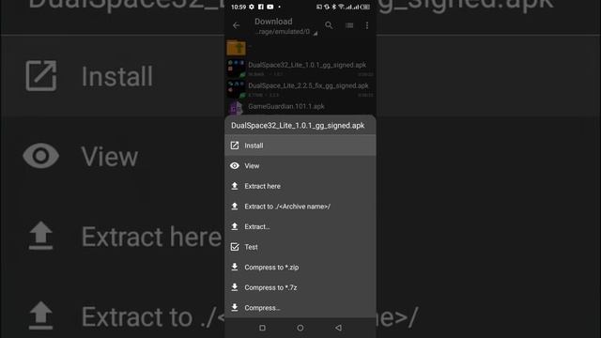This screenshot has width=601, height=338.
Task: Choose Compress to *.7z
Action: pos(300,288)
